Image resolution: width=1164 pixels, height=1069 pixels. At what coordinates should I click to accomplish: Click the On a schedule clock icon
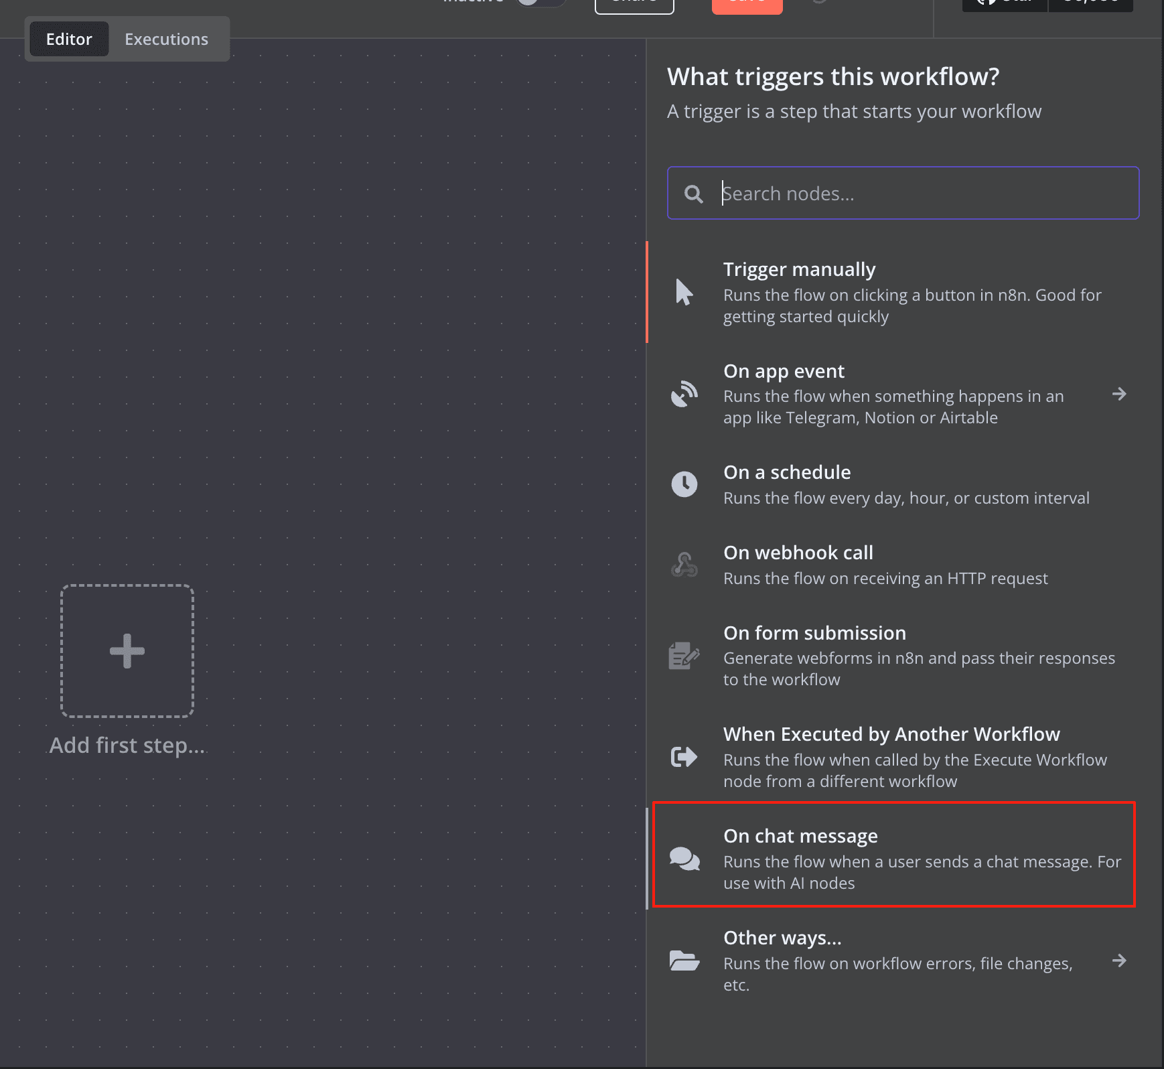684,484
